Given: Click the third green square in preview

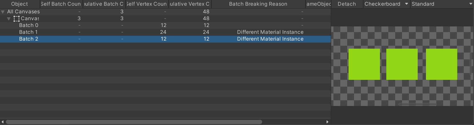Looking at the screenshot, I should 441,64.
